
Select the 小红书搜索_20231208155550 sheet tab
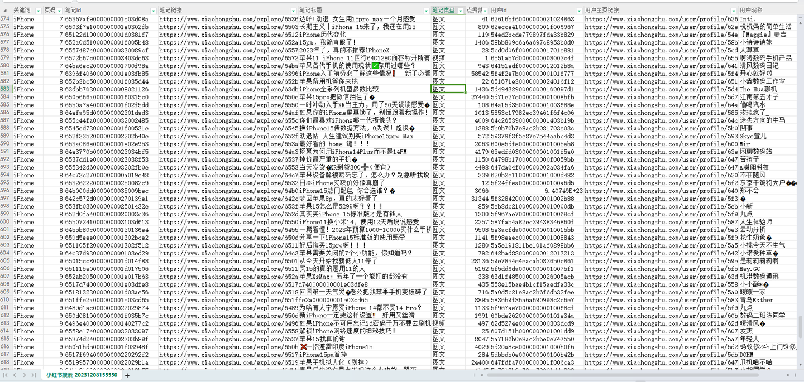[x=82, y=375]
